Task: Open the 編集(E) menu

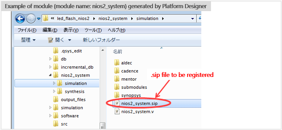Action: (50, 30)
